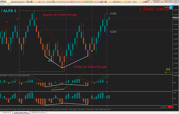
Task: Select the 'hidden div follow through' text
Action: 90,67
